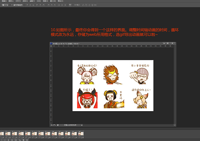The width and height of the screenshot is (200, 141).
Task: Click the 66.67% zoom field in document window
Action: coord(53,125)
